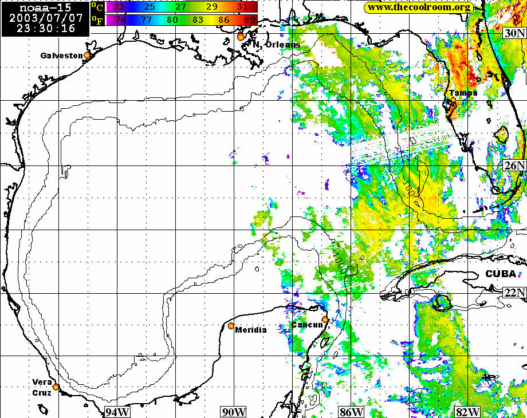Click the Galveston text label
Screen dimensions: 527x418
[61, 56]
